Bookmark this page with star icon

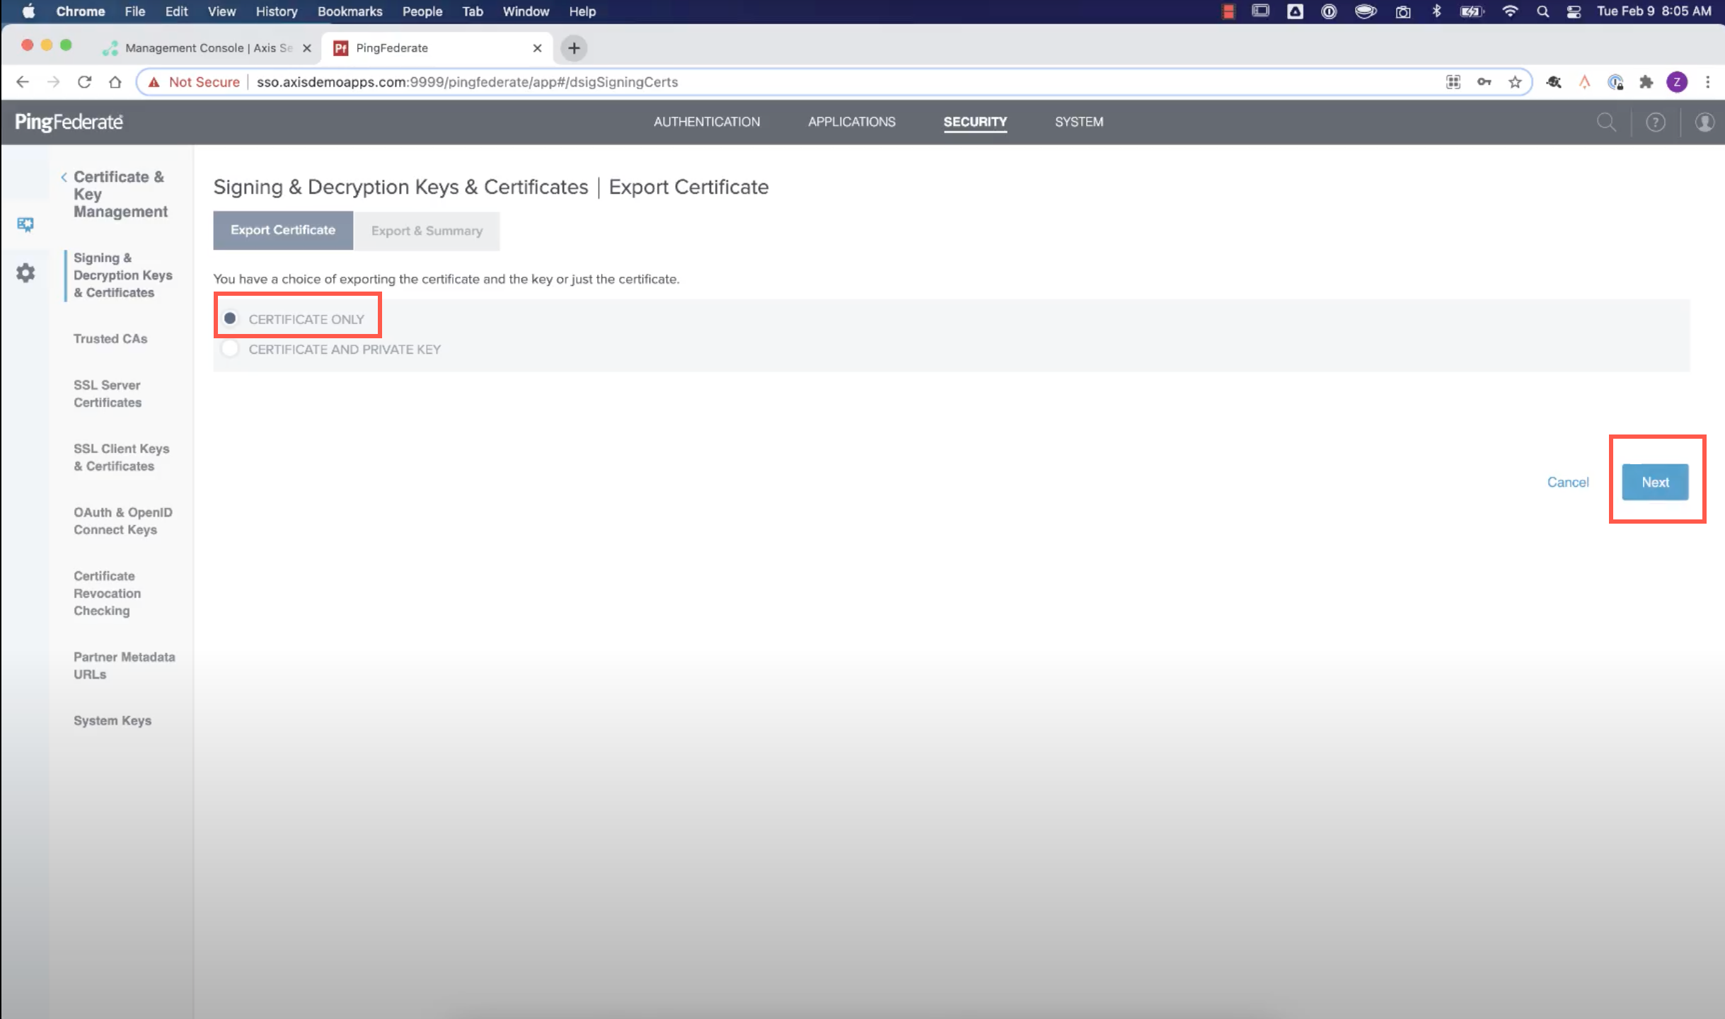tap(1514, 82)
